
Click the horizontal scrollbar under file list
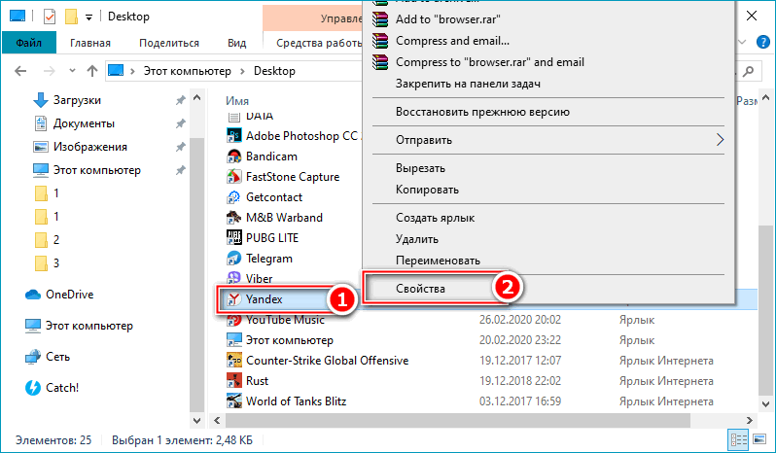coord(389,421)
